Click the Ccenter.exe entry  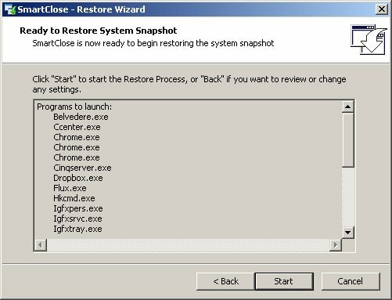tap(77, 127)
